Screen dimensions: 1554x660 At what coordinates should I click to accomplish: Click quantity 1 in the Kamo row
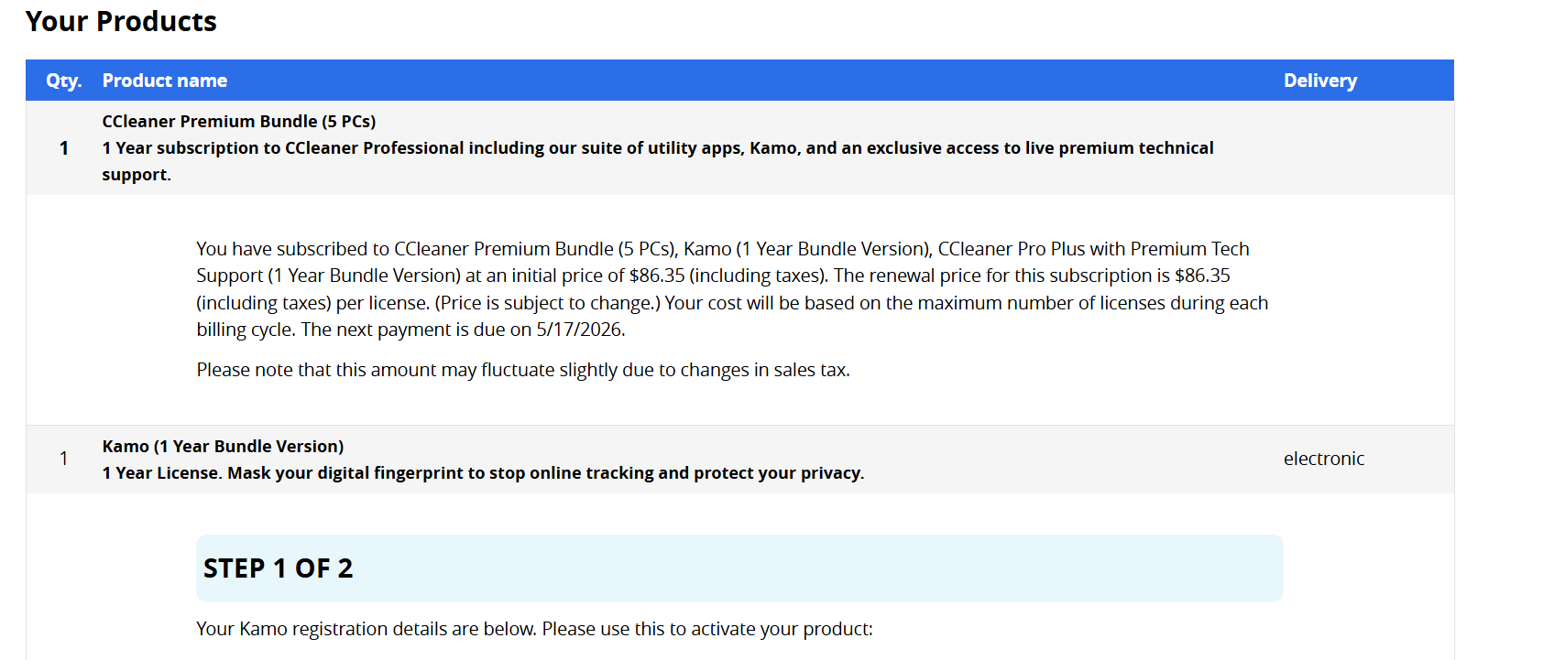coord(64,459)
